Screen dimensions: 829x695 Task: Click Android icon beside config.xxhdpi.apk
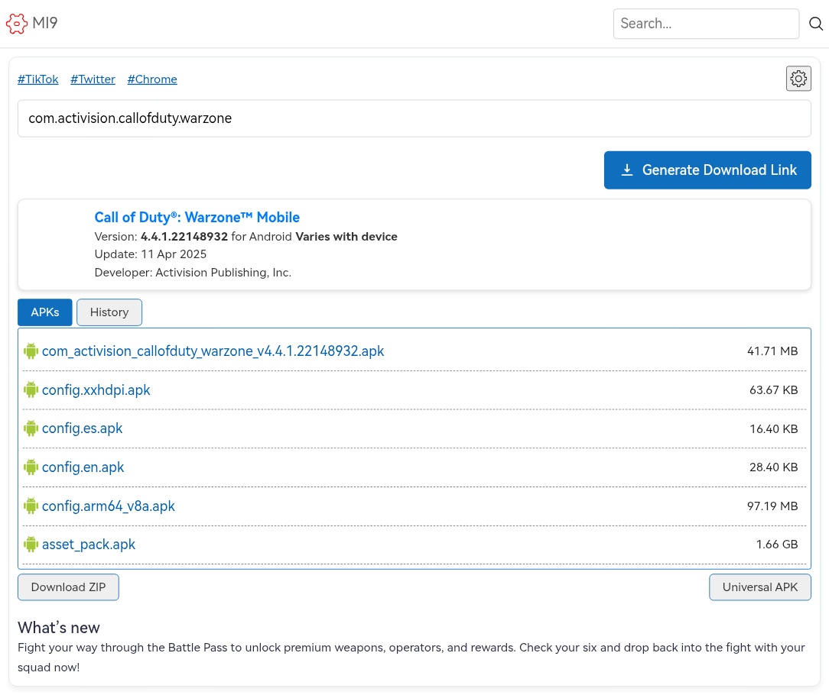point(31,390)
